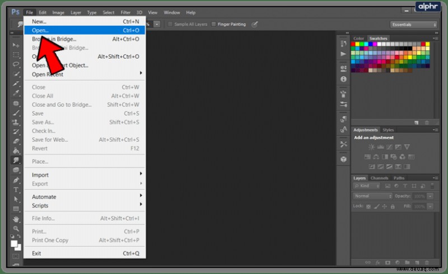
Task: Open the Normal blend mode dropdown
Action: pos(372,196)
